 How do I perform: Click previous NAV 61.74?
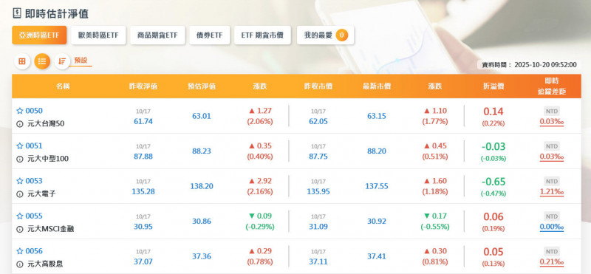(x=143, y=121)
